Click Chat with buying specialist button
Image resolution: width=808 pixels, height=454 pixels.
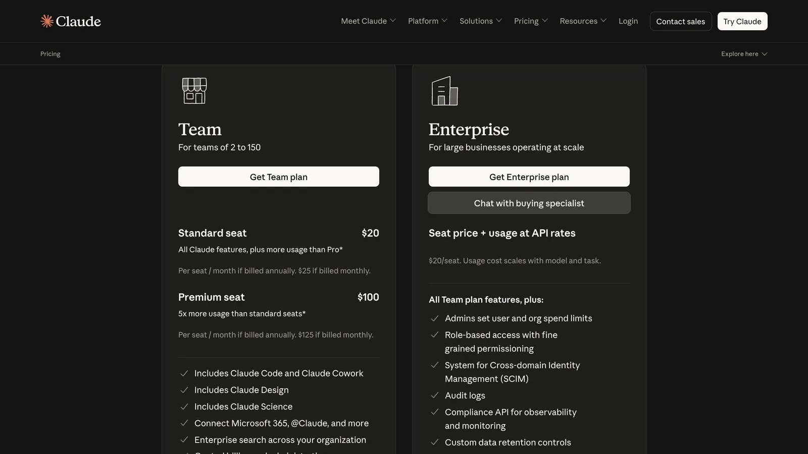tap(529, 203)
